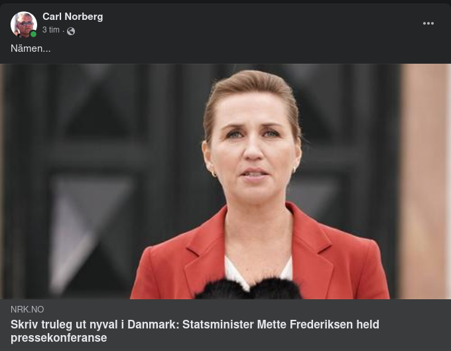Open Carl Norberg's profile name link
Viewport: 451px width, 351px height.
[72, 17]
